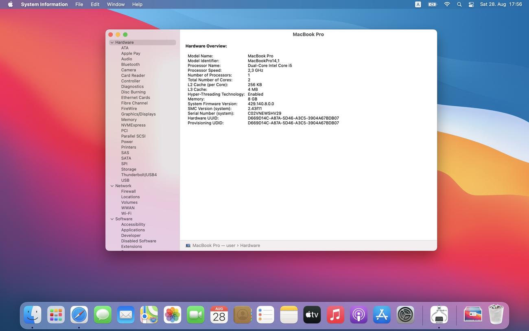The image size is (529, 331).
Task: Launch Apple TV from Dock
Action: (312, 315)
